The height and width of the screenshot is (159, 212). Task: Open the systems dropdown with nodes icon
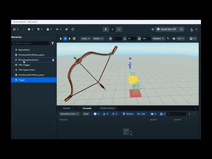click(x=40, y=29)
